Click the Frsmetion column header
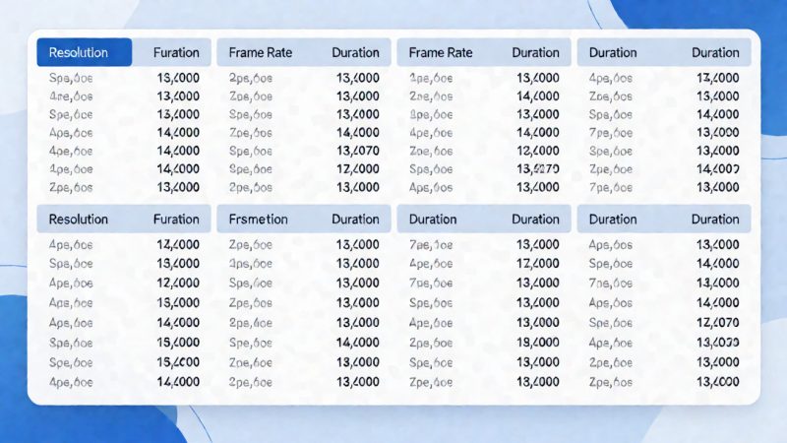Screen dimensions: 787x443 coord(258,219)
